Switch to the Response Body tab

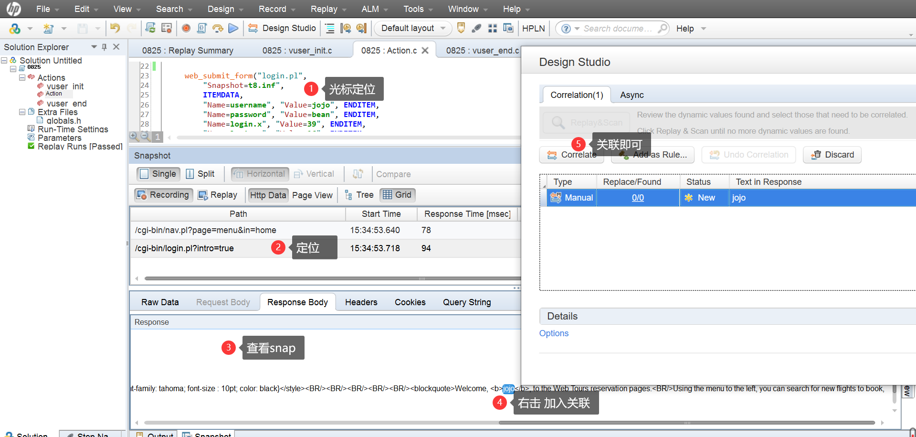coord(297,302)
